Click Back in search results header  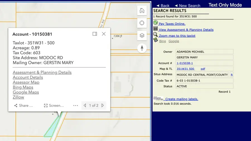pos(163,6)
